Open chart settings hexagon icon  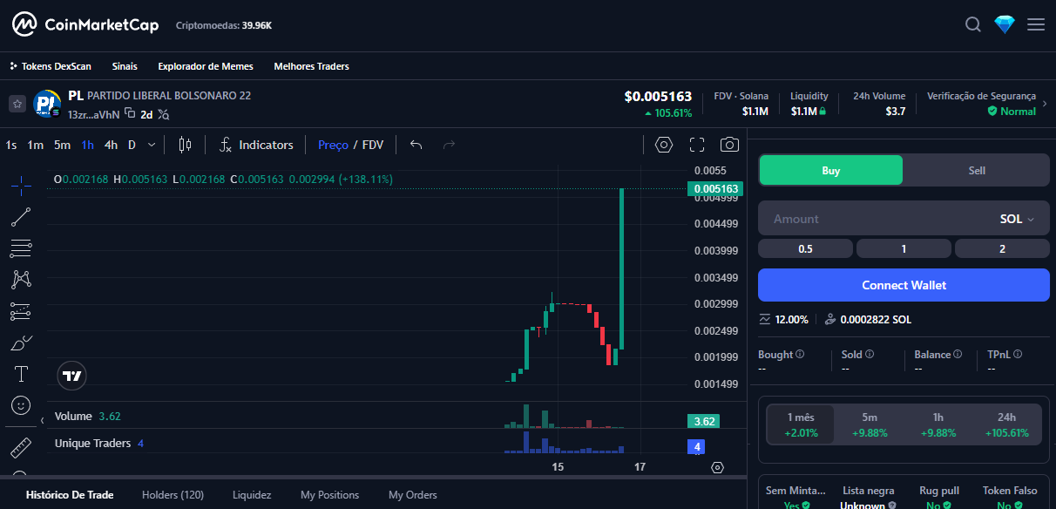664,145
